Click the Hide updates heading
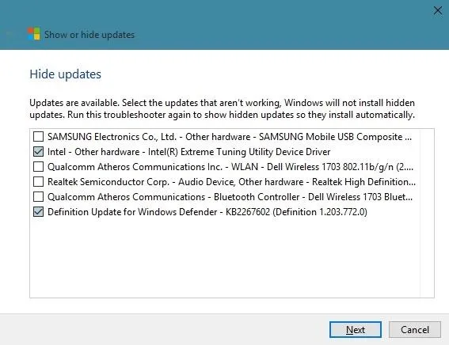 [x=65, y=74]
